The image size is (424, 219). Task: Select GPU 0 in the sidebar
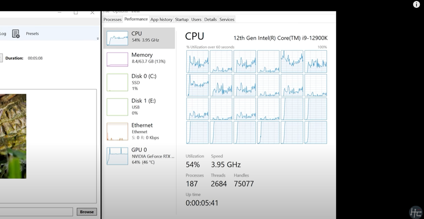139,156
